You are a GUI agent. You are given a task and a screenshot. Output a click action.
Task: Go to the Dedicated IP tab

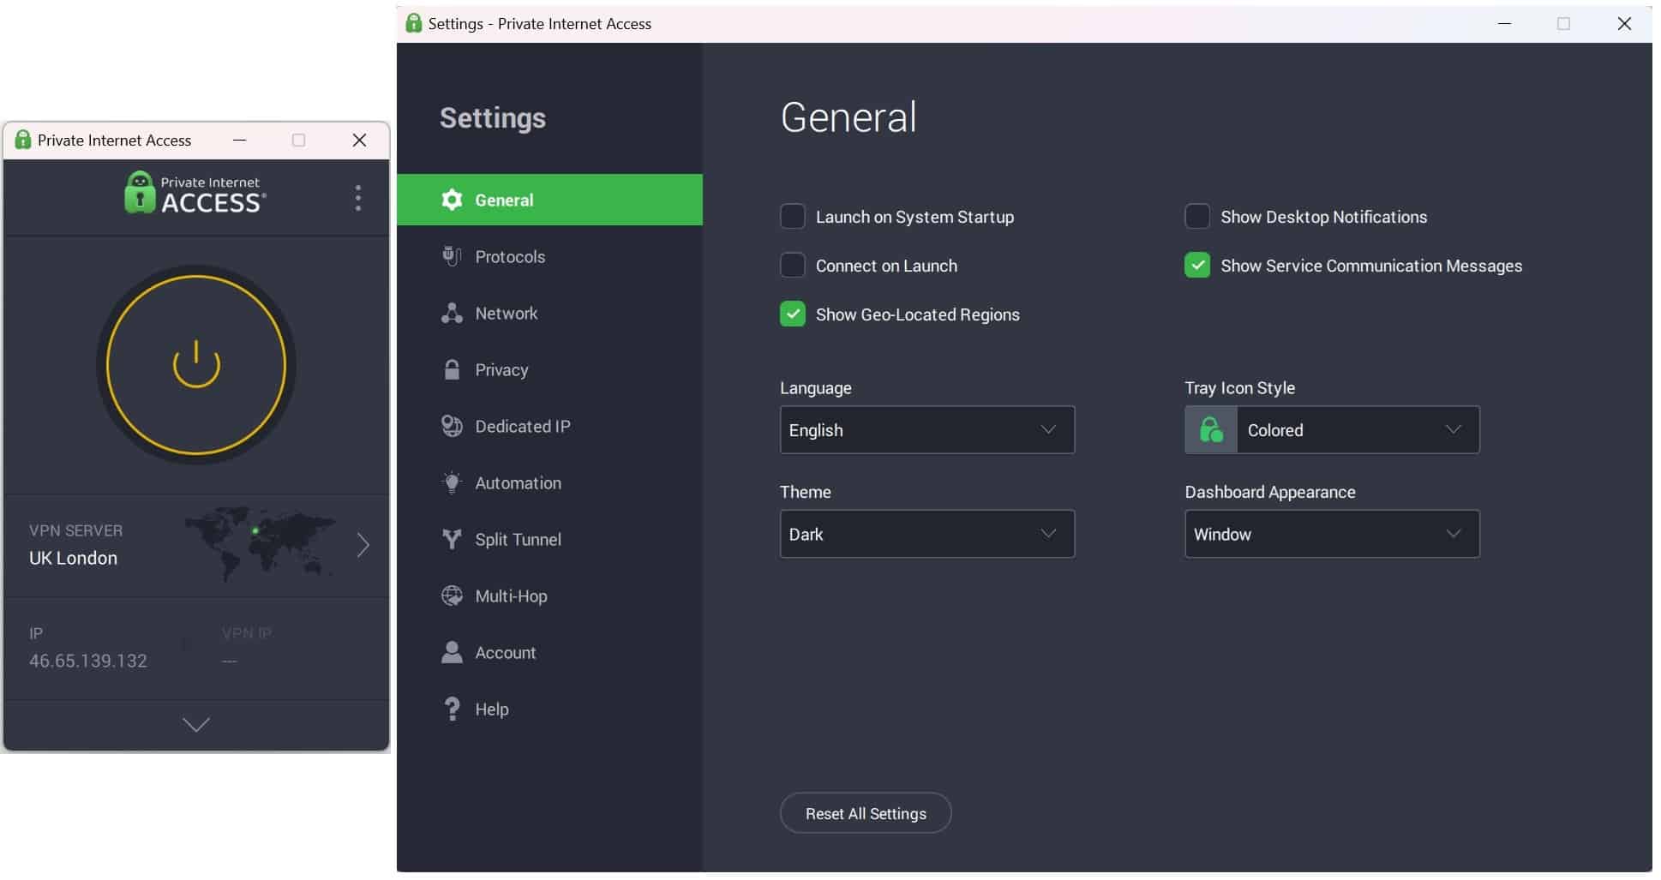click(x=549, y=426)
